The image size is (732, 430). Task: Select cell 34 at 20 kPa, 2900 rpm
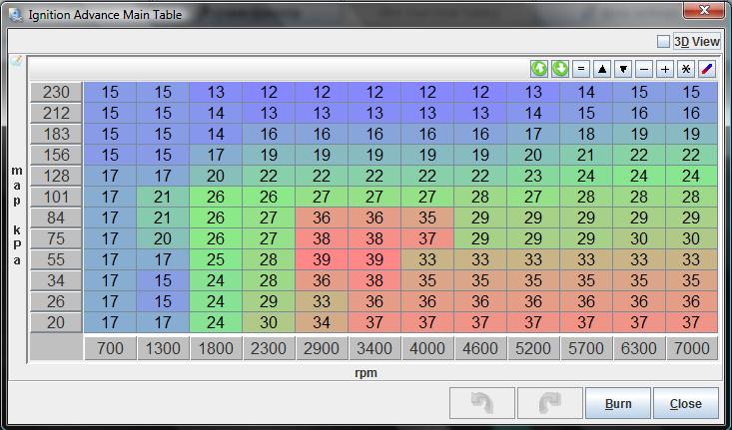click(x=322, y=322)
